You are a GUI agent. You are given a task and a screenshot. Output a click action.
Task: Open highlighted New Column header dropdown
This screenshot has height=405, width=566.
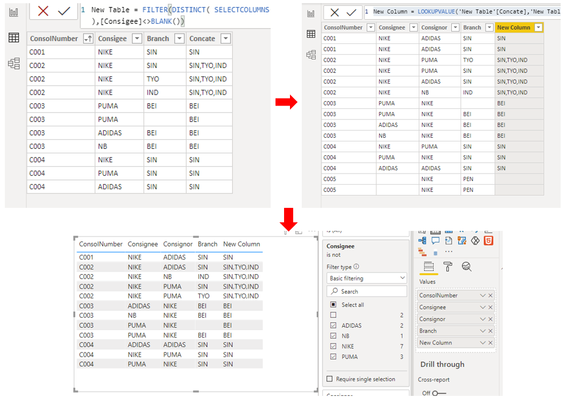coord(539,27)
